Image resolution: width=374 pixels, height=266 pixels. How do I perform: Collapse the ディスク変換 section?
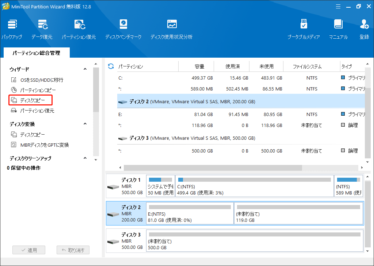click(85, 123)
